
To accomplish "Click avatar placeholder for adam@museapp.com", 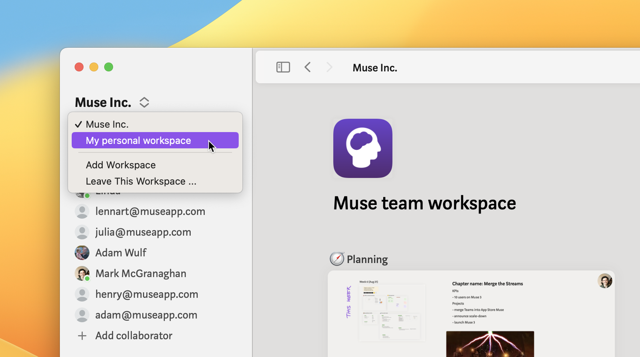I will tap(82, 315).
